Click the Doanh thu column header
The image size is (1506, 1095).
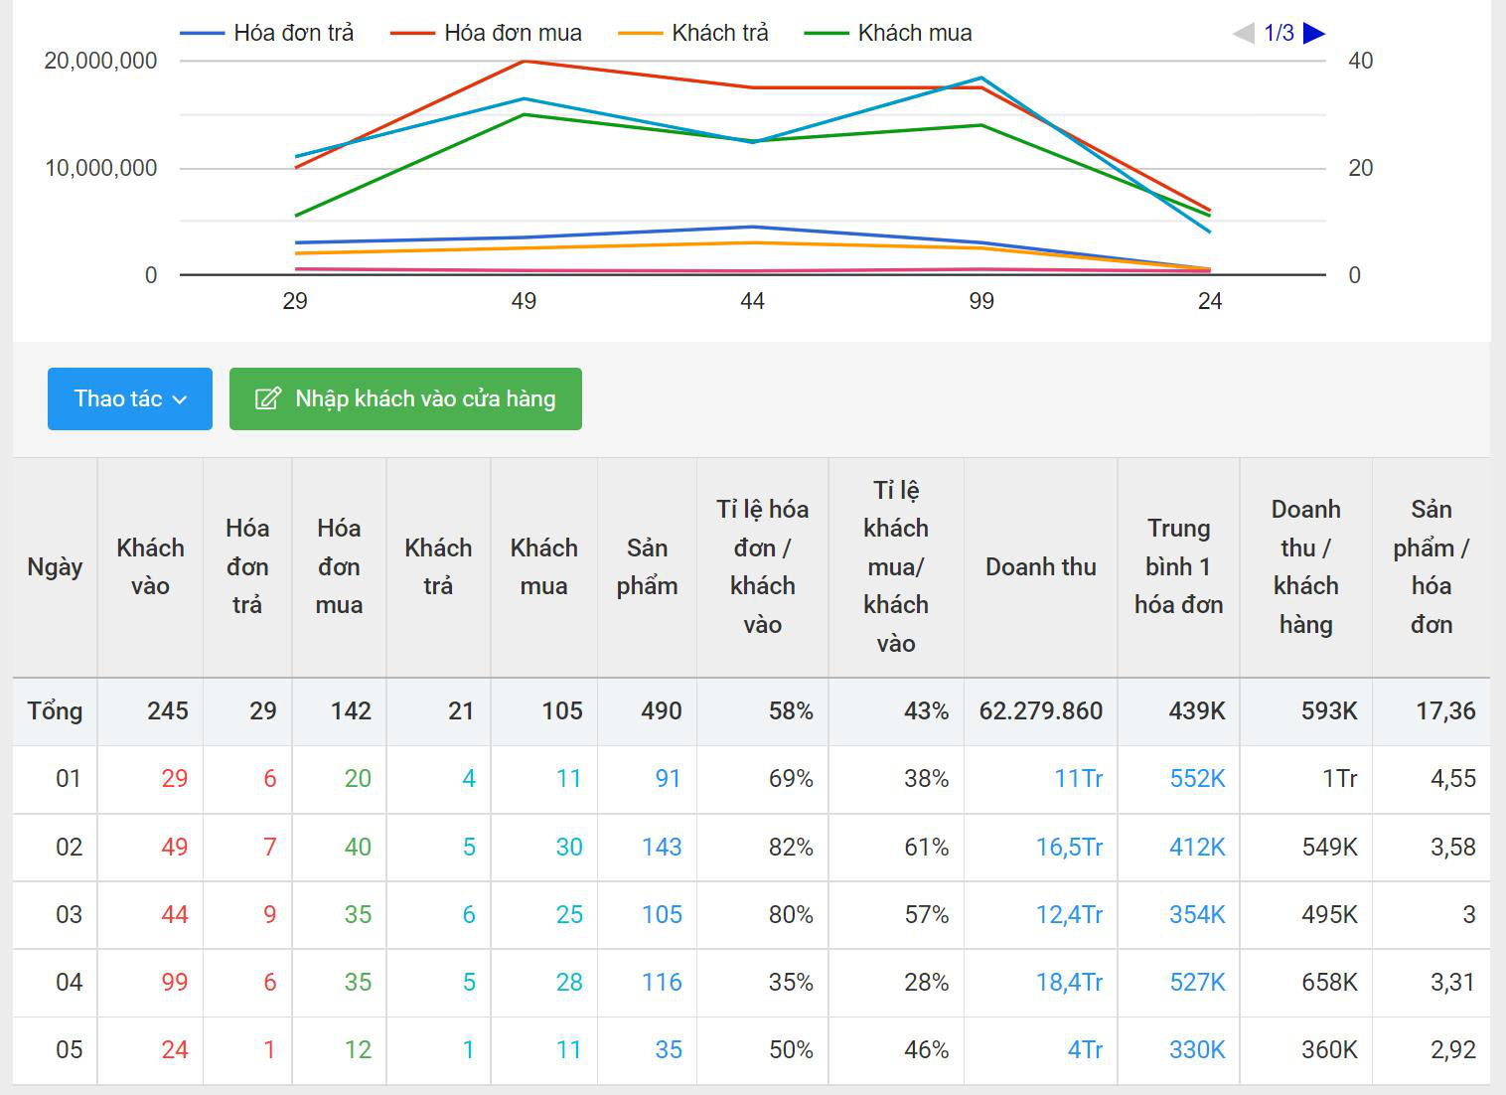click(x=1041, y=567)
